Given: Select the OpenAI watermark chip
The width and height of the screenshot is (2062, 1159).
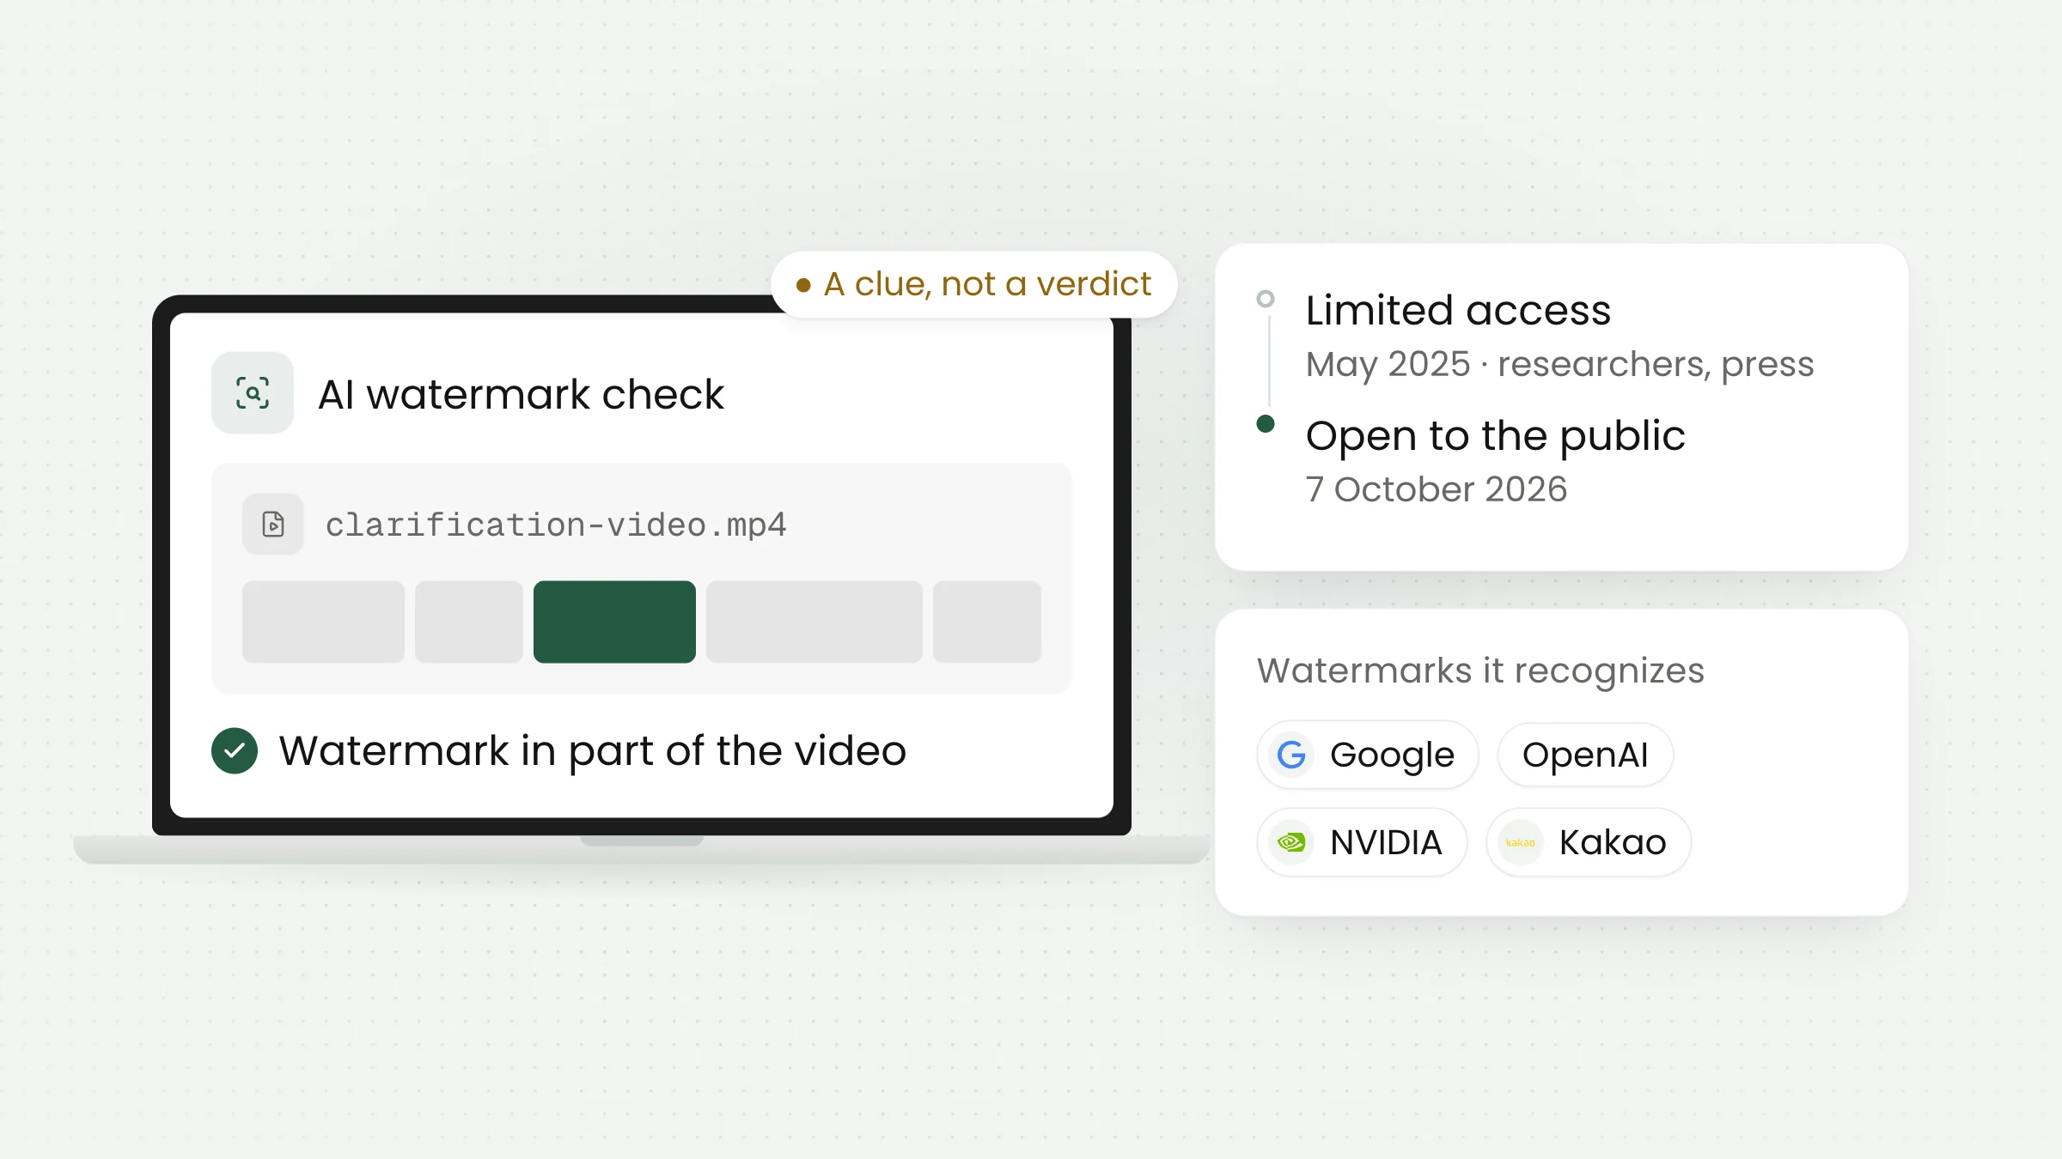Looking at the screenshot, I should pos(1585,755).
